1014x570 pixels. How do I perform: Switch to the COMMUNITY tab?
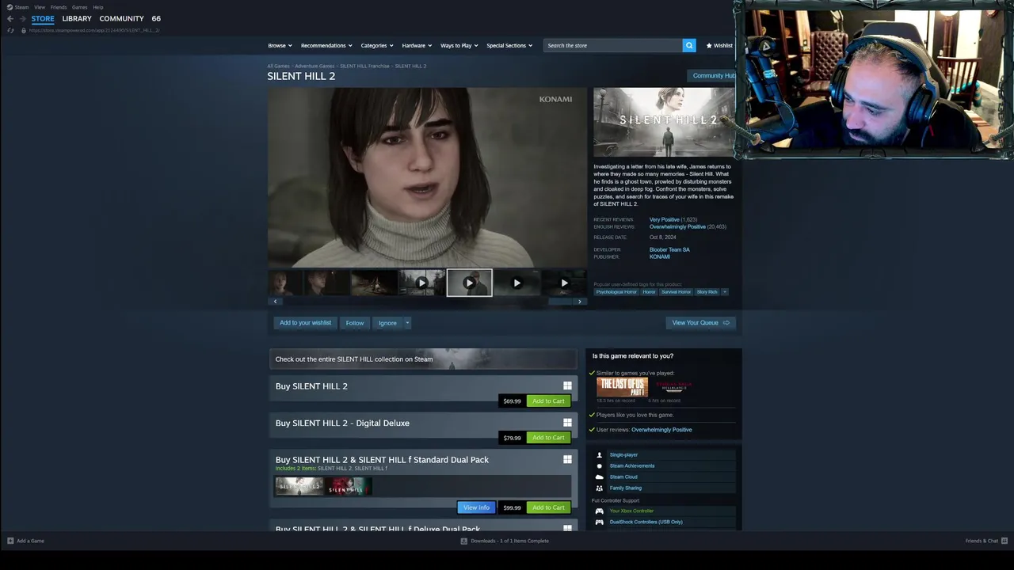121,18
